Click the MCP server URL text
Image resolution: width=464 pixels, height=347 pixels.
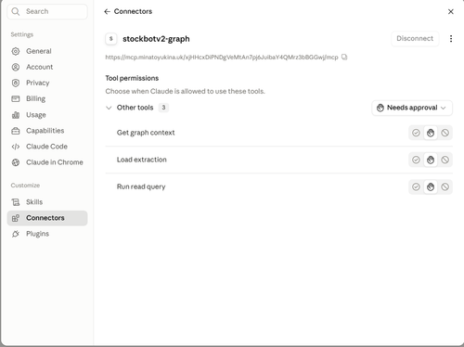point(222,58)
